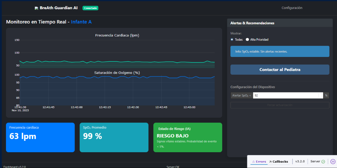Open the Configuración link in header
337x168 pixels.
[x=292, y=8]
